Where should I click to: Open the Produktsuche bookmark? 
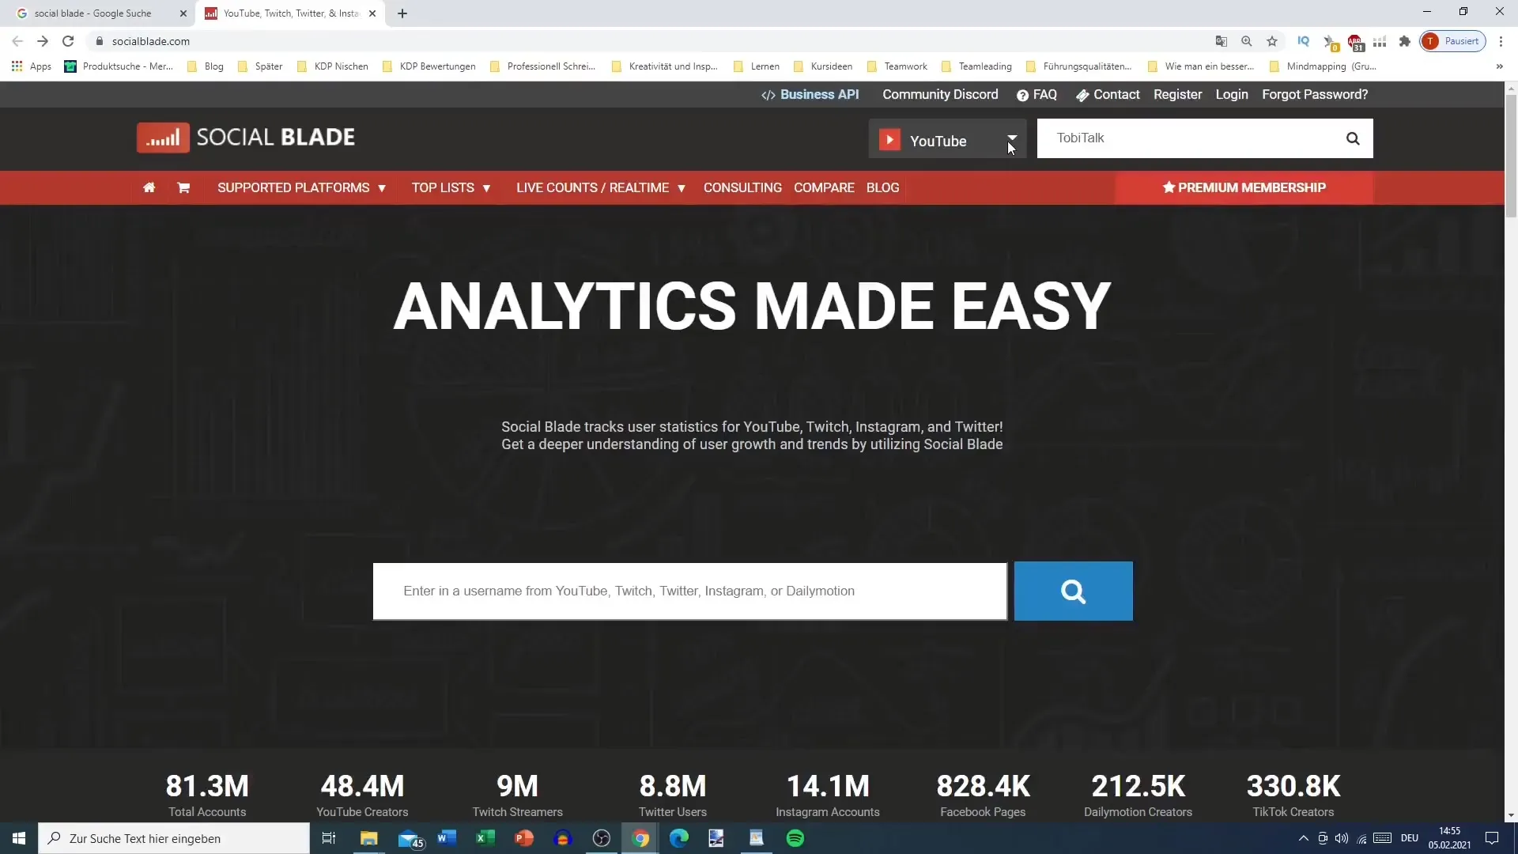click(119, 66)
